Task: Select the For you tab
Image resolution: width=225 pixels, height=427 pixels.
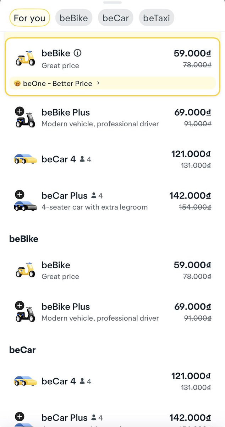Action: pyautogui.click(x=30, y=18)
